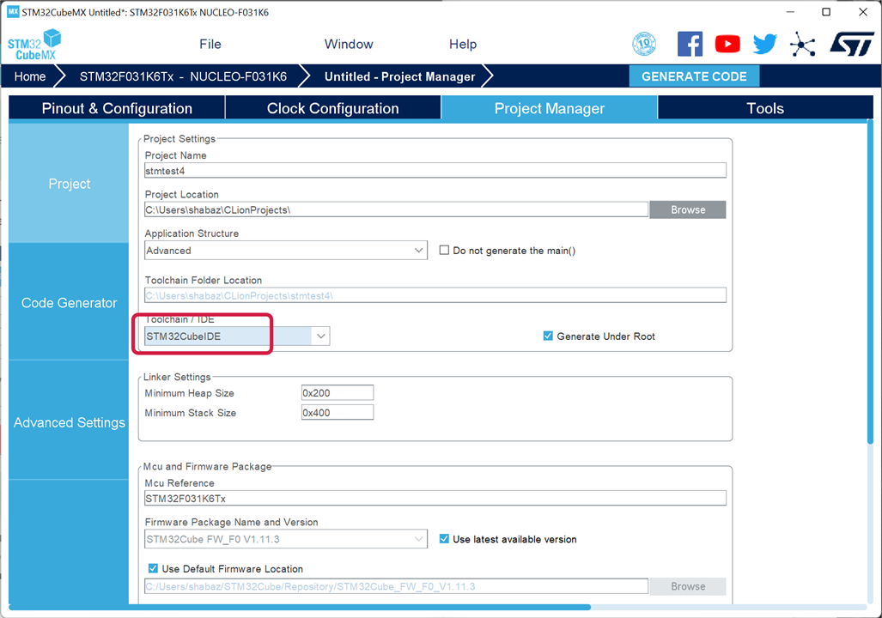The height and width of the screenshot is (618, 882).
Task: Switch to Pinout & Configuration tab
Action: coord(117,108)
